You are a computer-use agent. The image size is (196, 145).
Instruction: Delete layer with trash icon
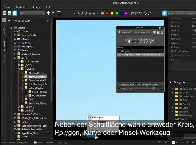pos(162,32)
